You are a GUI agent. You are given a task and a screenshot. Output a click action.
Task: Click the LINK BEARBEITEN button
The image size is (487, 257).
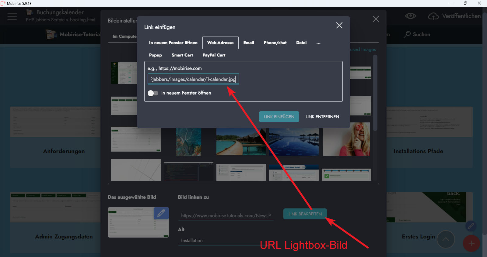click(x=305, y=214)
